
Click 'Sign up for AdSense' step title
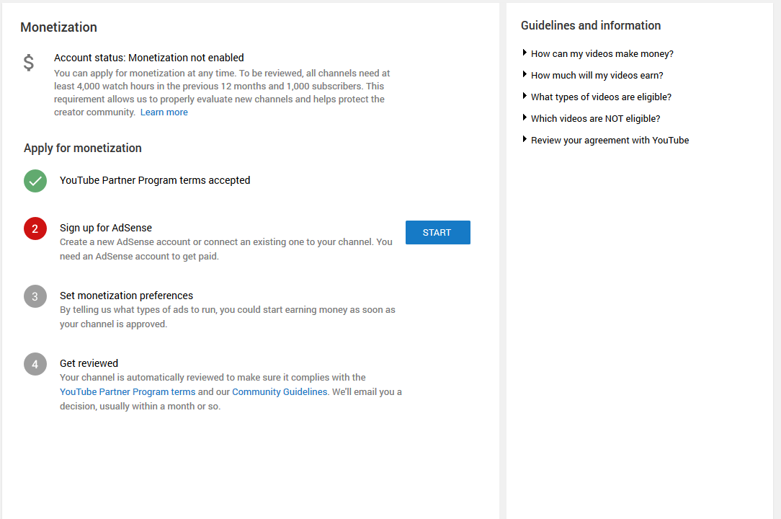pyautogui.click(x=106, y=228)
